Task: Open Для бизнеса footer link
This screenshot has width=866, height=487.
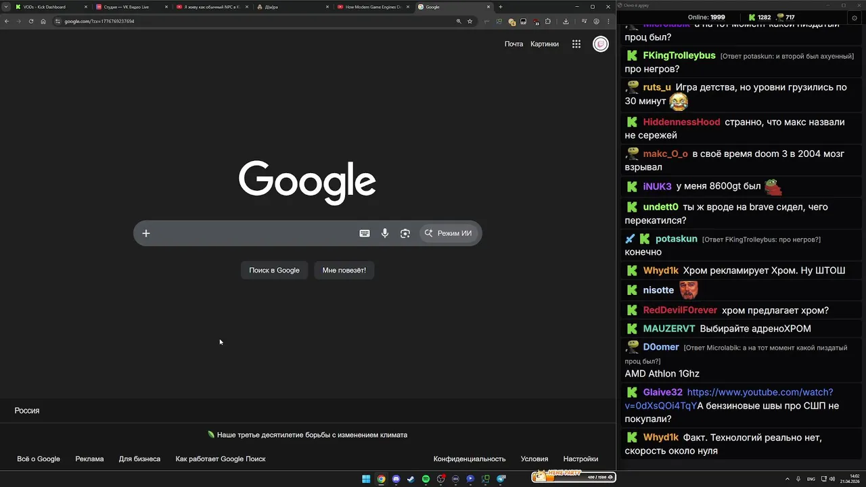Action: 139,459
